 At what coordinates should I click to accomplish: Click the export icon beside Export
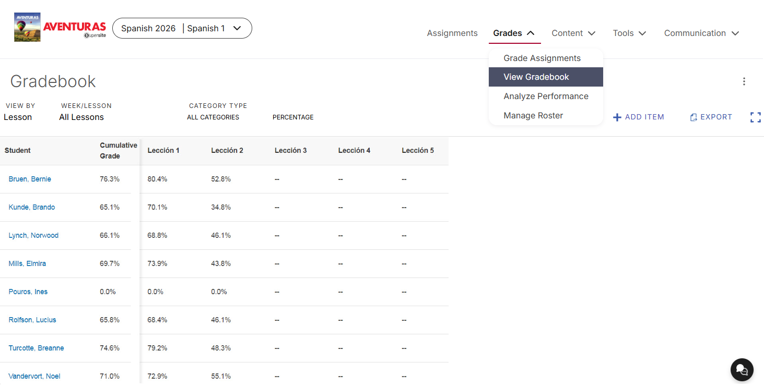(x=694, y=117)
